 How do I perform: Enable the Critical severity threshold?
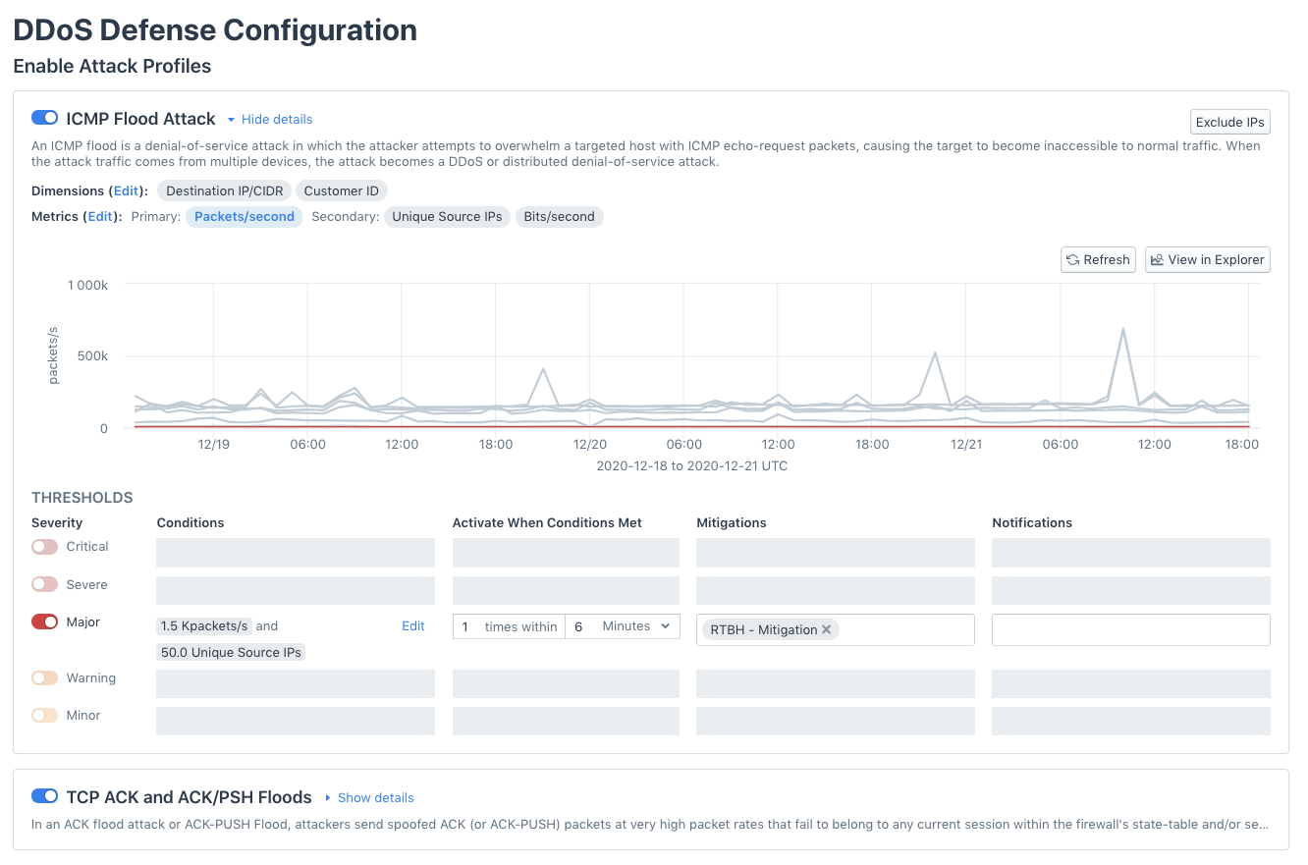(x=44, y=547)
